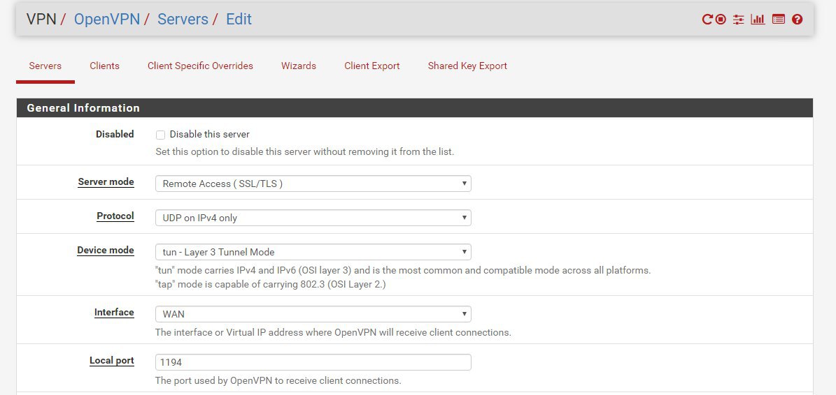
Task: Open the Server mode dropdown
Action: [313, 184]
